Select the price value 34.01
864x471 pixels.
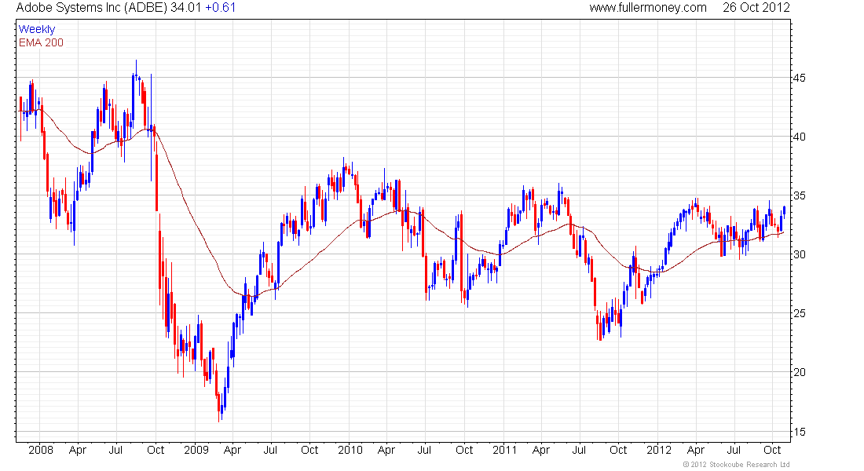tap(184, 8)
